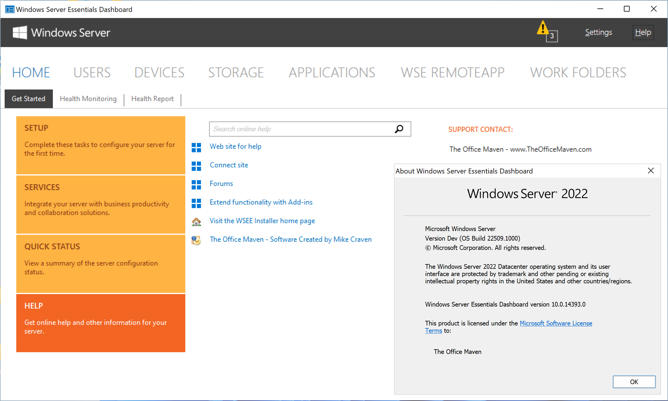This screenshot has width=668, height=401.
Task: Select the orange HELP panel
Action: point(100,323)
